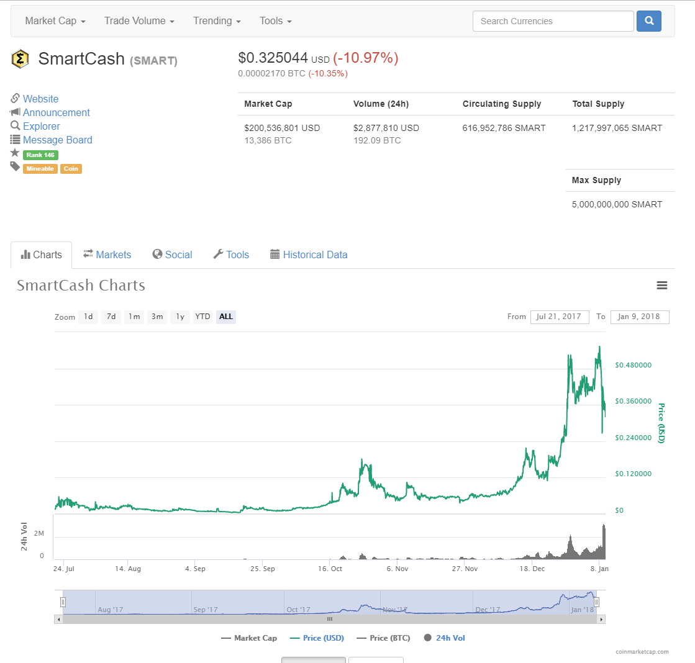Click the 1,217,997,065 SMART total supply
Screen dimensions: 695x663
pos(617,128)
